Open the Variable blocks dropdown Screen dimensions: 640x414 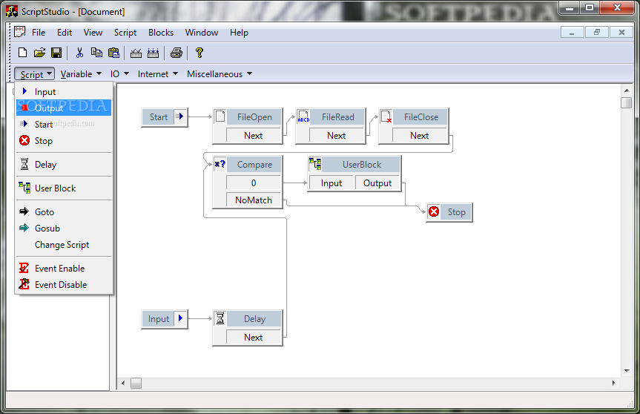81,74
